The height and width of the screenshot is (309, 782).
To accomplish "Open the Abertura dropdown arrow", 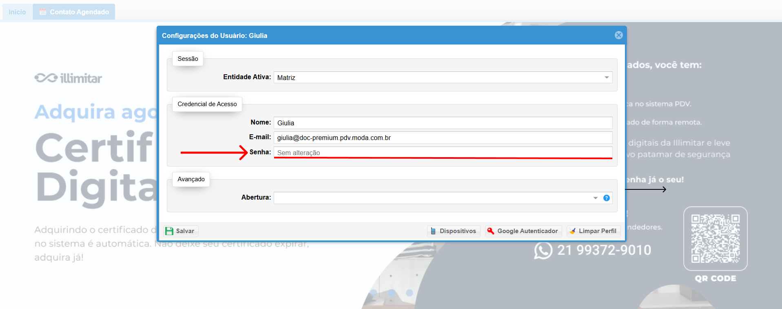I will (595, 198).
